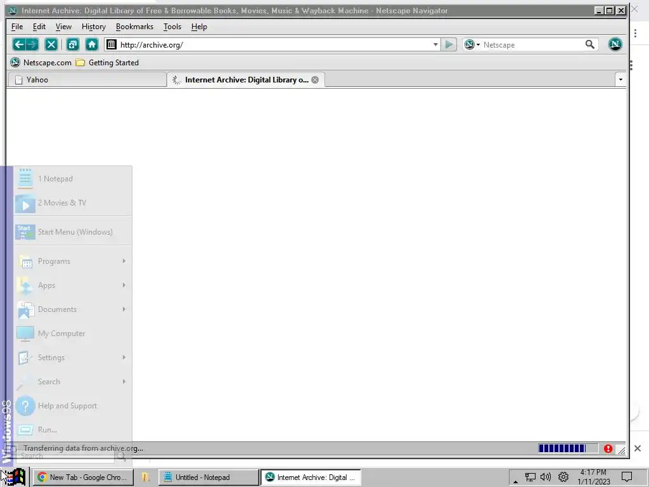Image resolution: width=649 pixels, height=487 pixels.
Task: Go to the Home page icon
Action: tap(91, 44)
